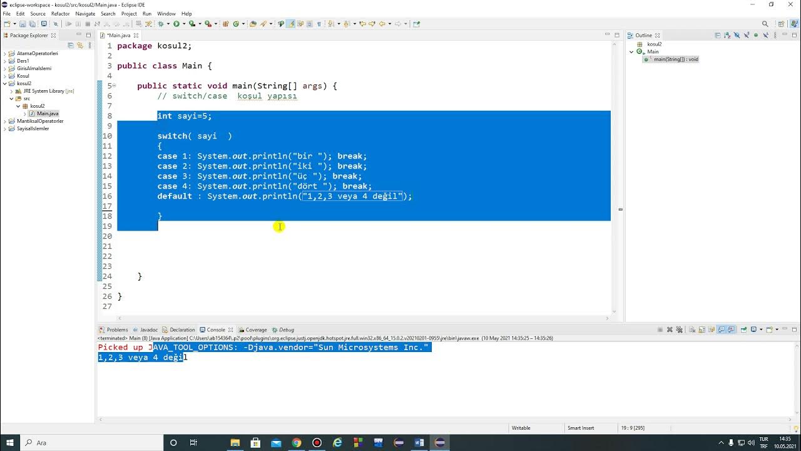This screenshot has height=451, width=801.
Task: Click the Debug bug icon
Action: pyautogui.click(x=162, y=24)
